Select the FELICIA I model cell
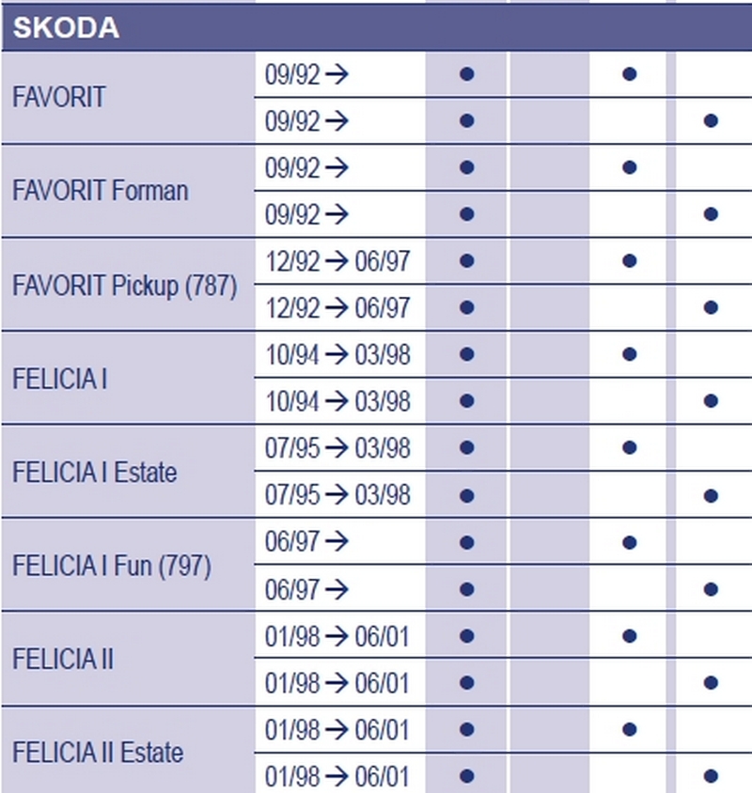This screenshot has height=793, width=752. point(129,378)
